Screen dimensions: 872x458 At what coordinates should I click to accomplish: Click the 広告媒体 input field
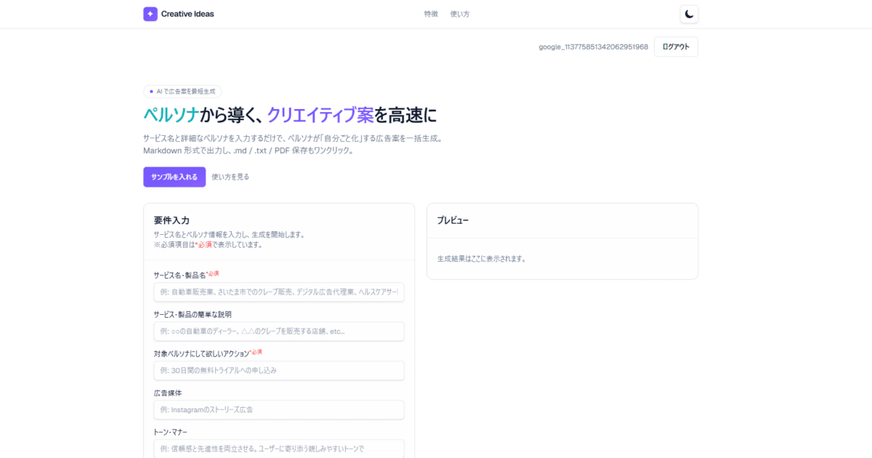point(279,409)
